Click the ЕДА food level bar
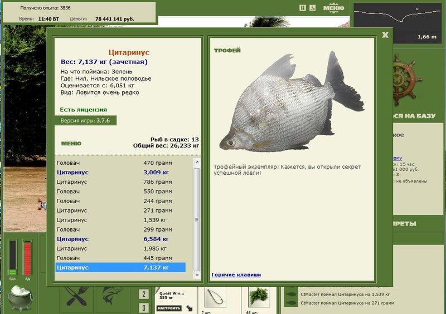This screenshot has width=446, height=314. click(x=12, y=258)
